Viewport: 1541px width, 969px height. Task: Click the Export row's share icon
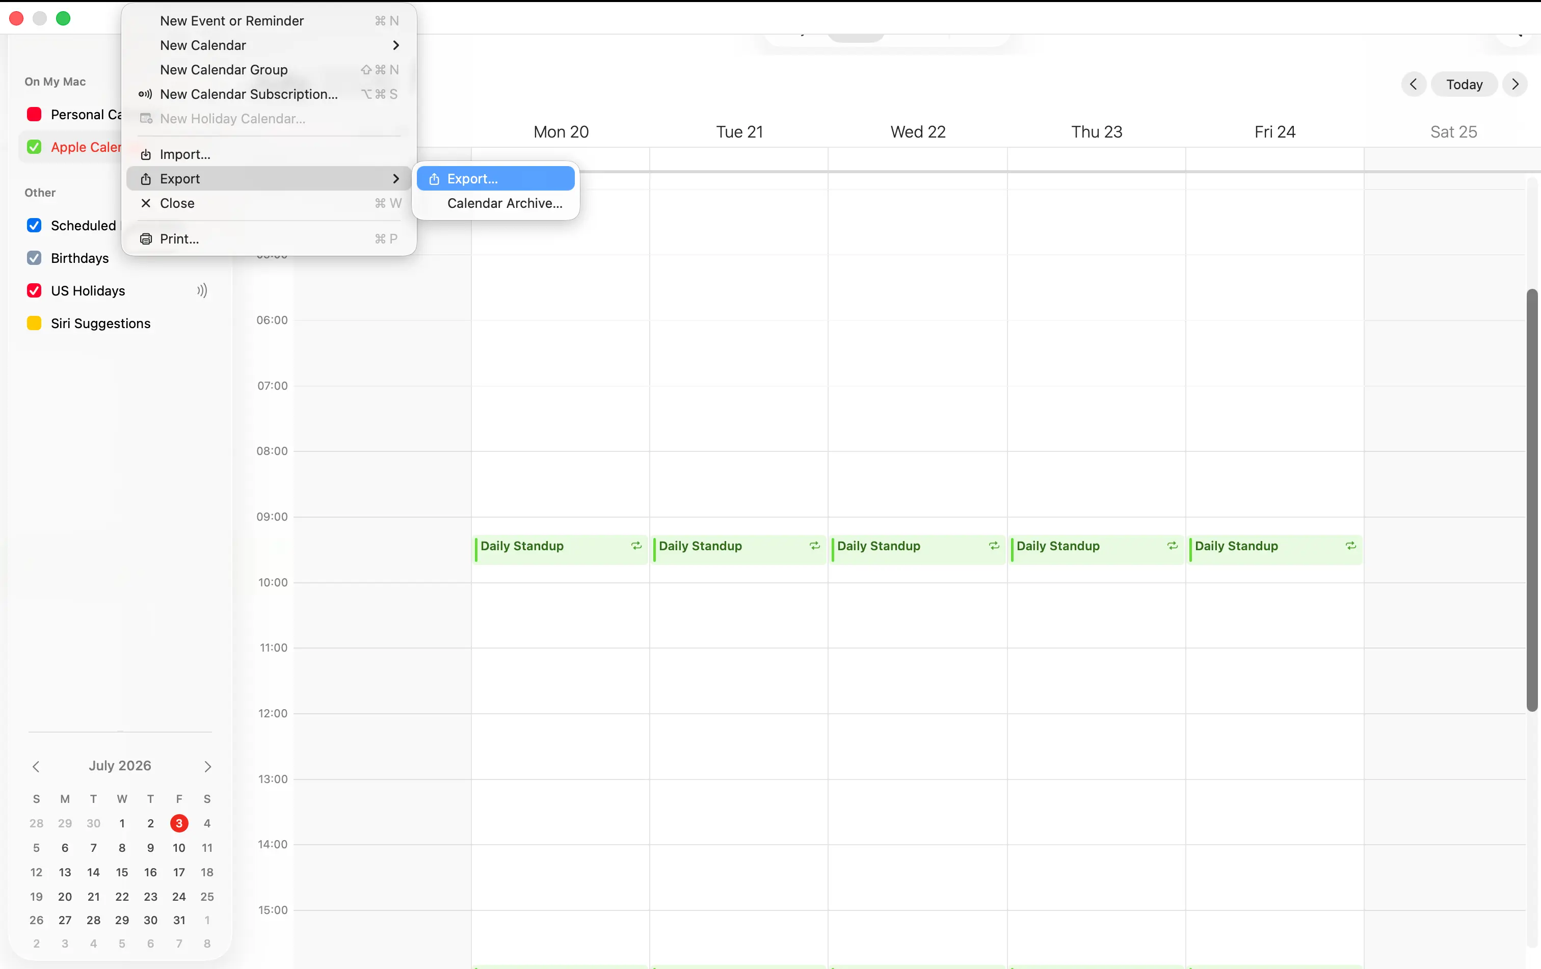[x=146, y=179]
